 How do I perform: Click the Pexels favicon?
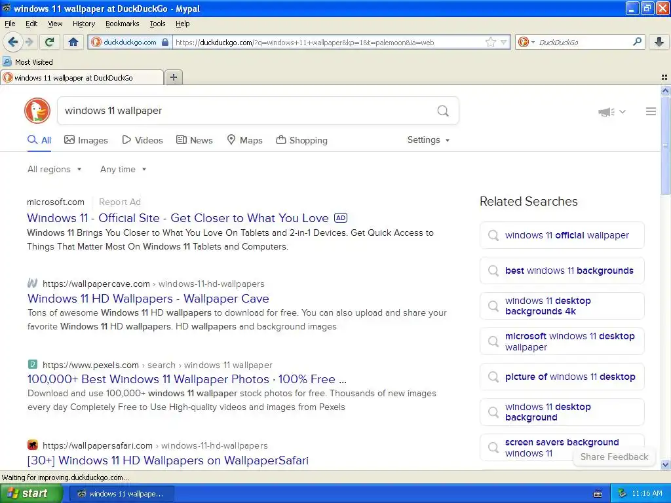(33, 364)
